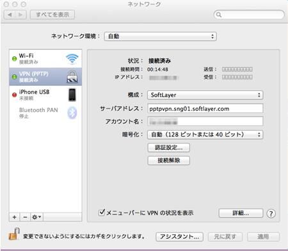
Task: Toggle メニューバーに VPN の状況を表示 checkbox
Action: (102, 213)
